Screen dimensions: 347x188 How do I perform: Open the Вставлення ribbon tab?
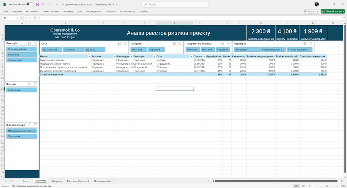coord(32,11)
